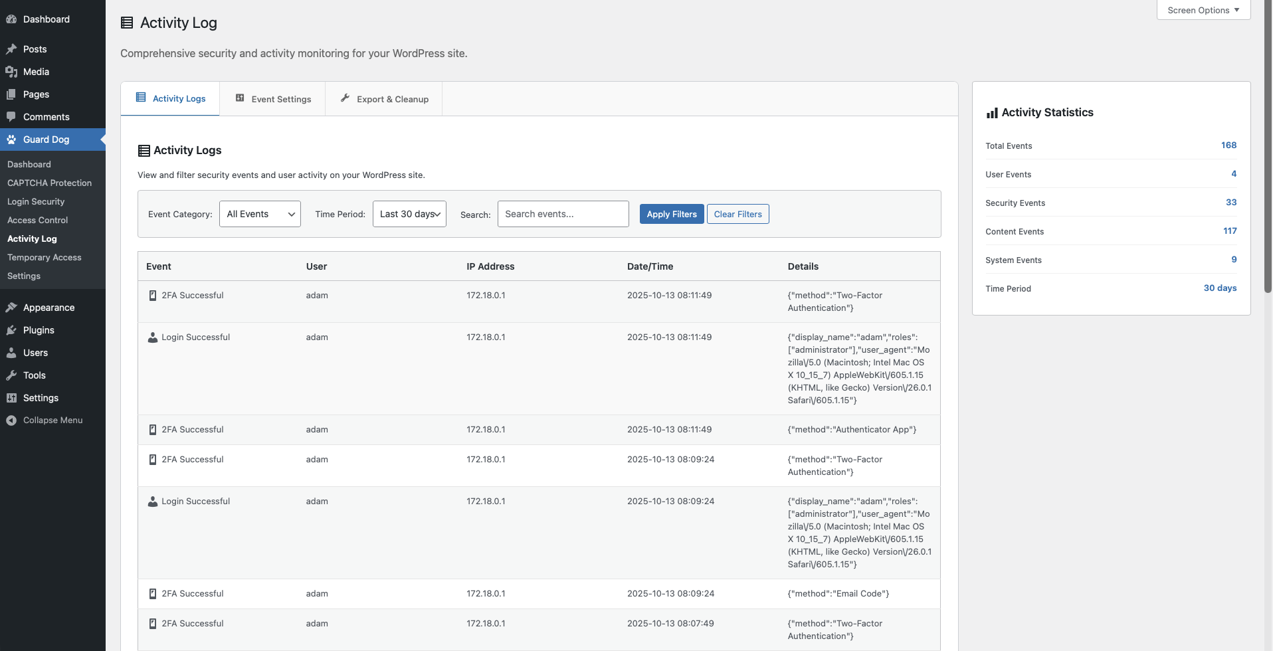1273x651 pixels.
Task: Open the Plugins plug icon
Action: tap(11, 330)
